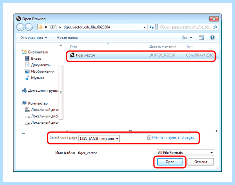
Task: Click Новая папка button
Action: [67, 37]
